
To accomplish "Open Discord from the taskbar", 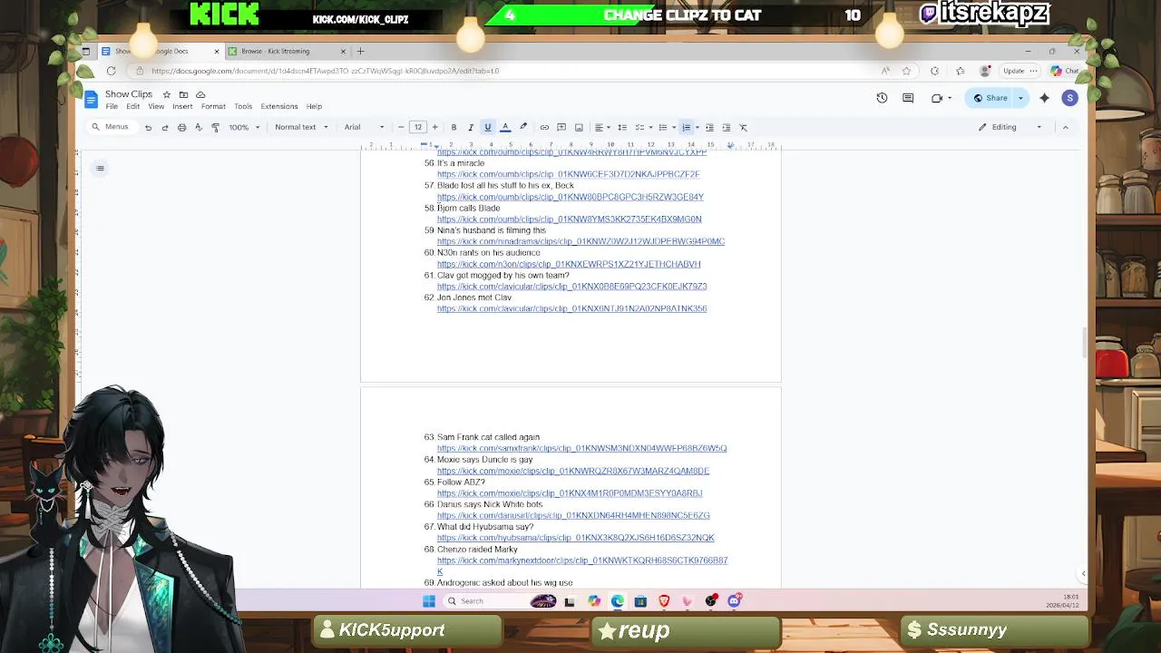I will click(x=734, y=600).
